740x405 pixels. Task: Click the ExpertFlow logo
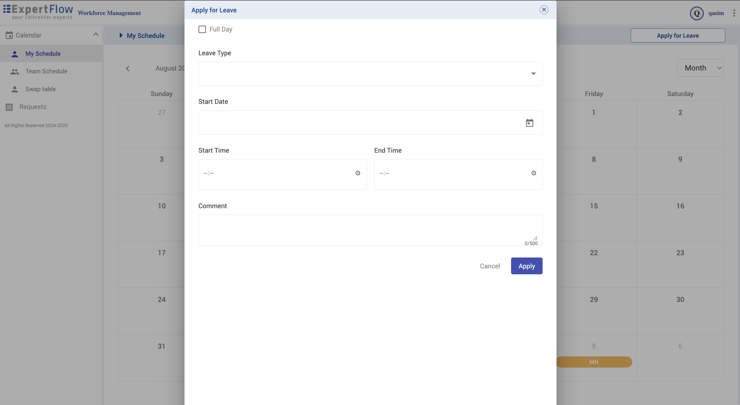click(38, 12)
